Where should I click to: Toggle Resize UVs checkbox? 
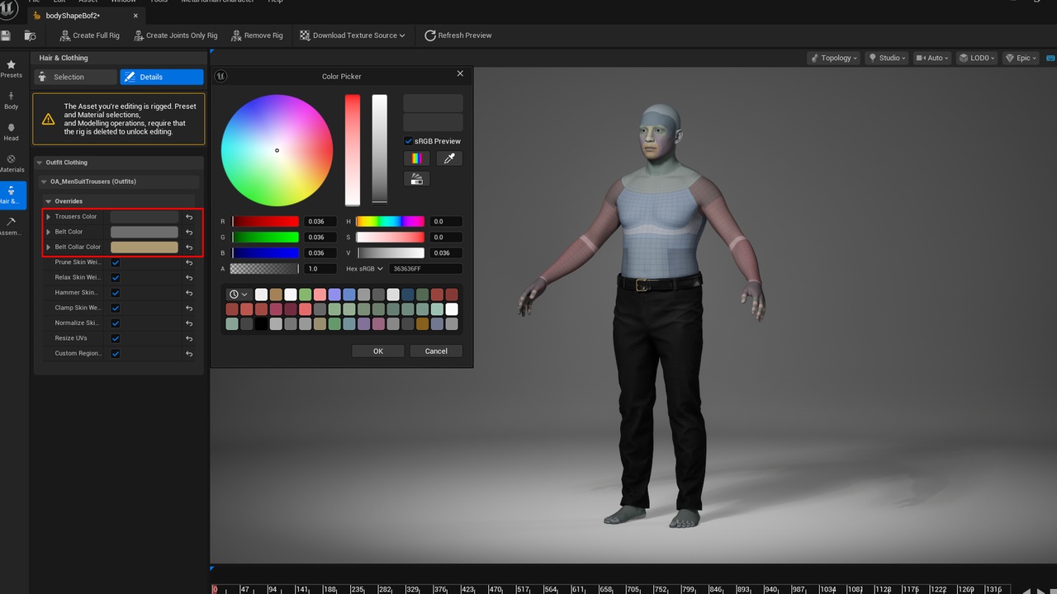tap(116, 338)
